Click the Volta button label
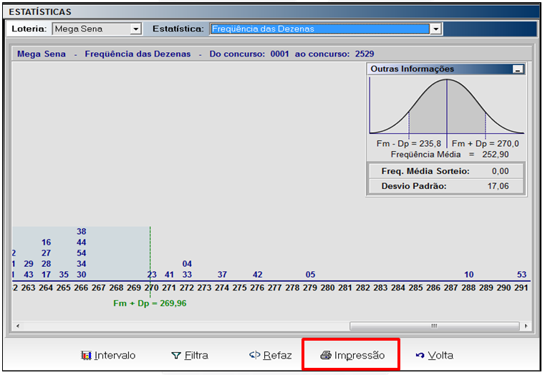The width and height of the screenshot is (545, 375). (x=440, y=355)
